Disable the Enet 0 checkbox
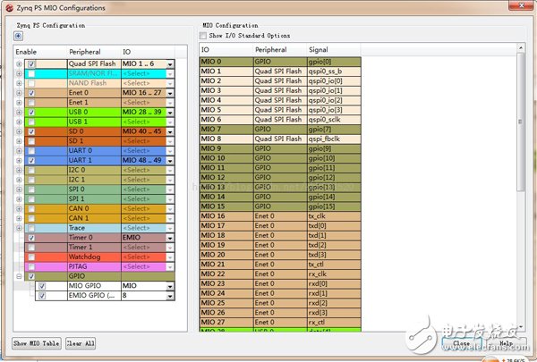 tap(32, 93)
